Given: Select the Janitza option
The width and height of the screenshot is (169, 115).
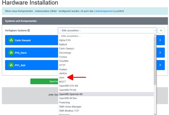Looking at the screenshot, I should pos(106,73).
